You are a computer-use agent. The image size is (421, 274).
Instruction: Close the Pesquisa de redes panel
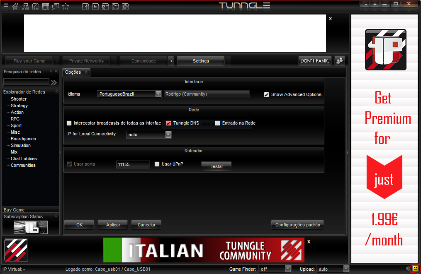tap(56, 71)
